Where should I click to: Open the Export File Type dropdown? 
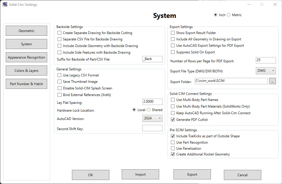coord(266,71)
